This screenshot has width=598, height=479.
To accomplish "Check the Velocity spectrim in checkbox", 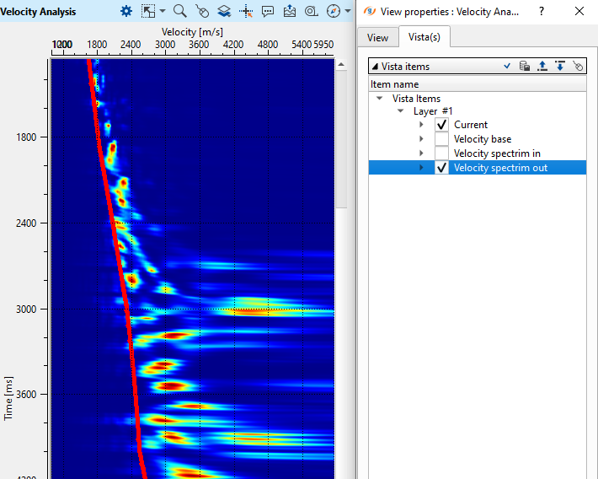I will pyautogui.click(x=441, y=153).
